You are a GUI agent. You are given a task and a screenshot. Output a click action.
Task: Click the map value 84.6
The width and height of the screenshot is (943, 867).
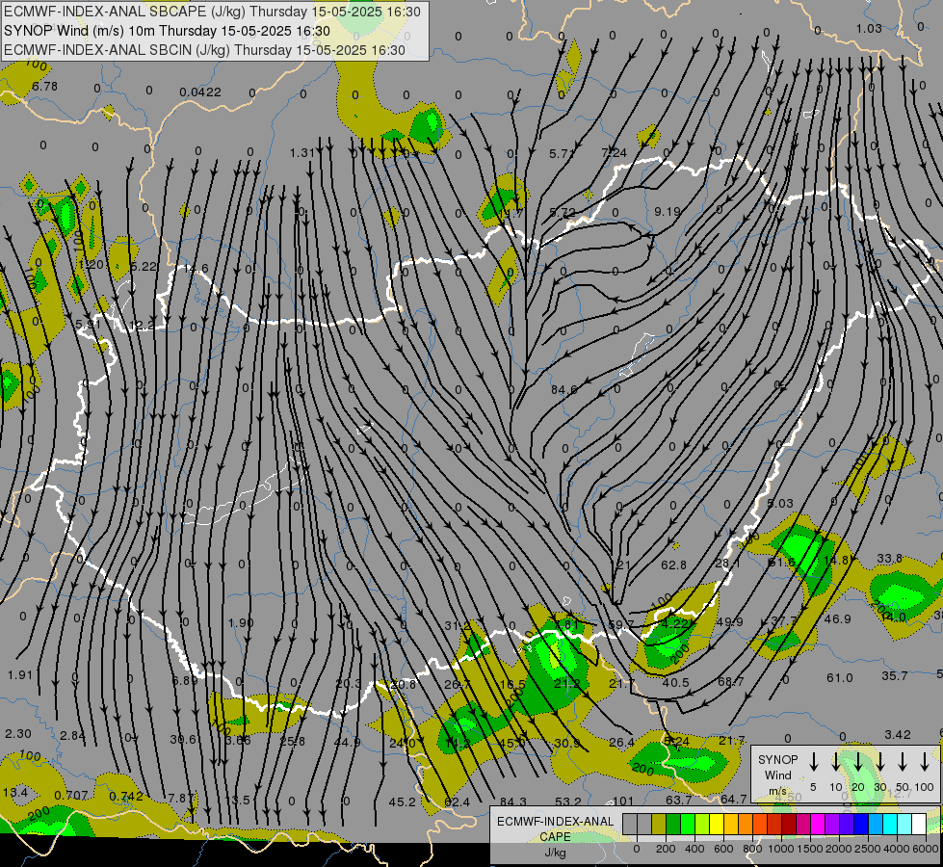[x=564, y=390]
